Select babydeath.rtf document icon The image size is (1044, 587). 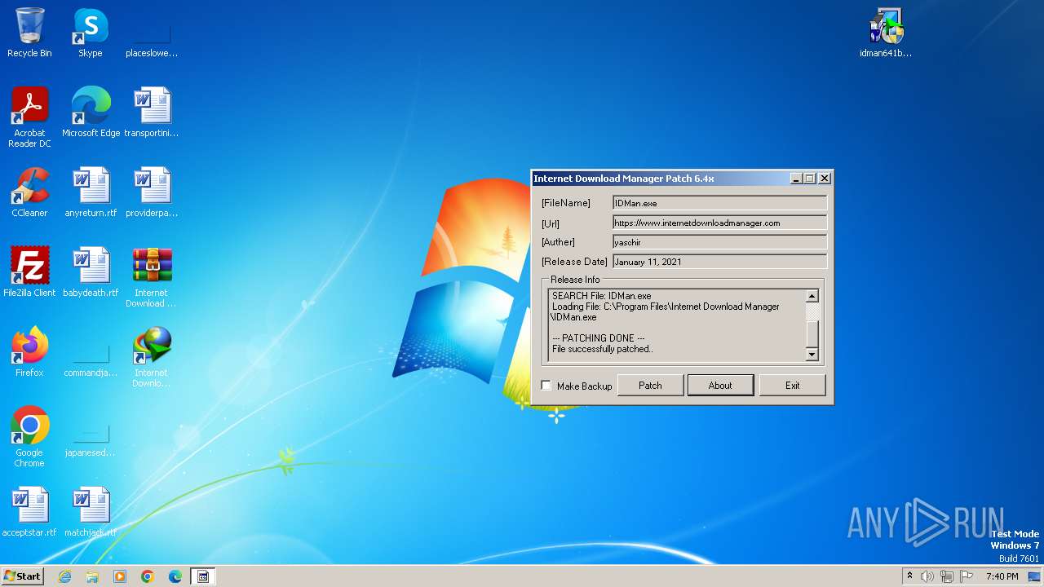[x=91, y=272]
